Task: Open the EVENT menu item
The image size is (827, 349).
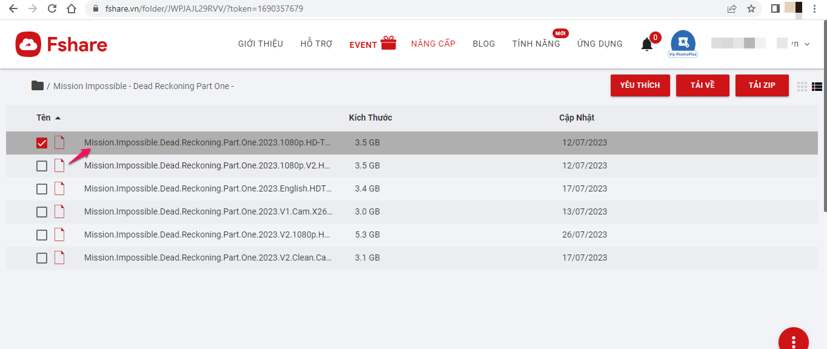Action: (364, 44)
